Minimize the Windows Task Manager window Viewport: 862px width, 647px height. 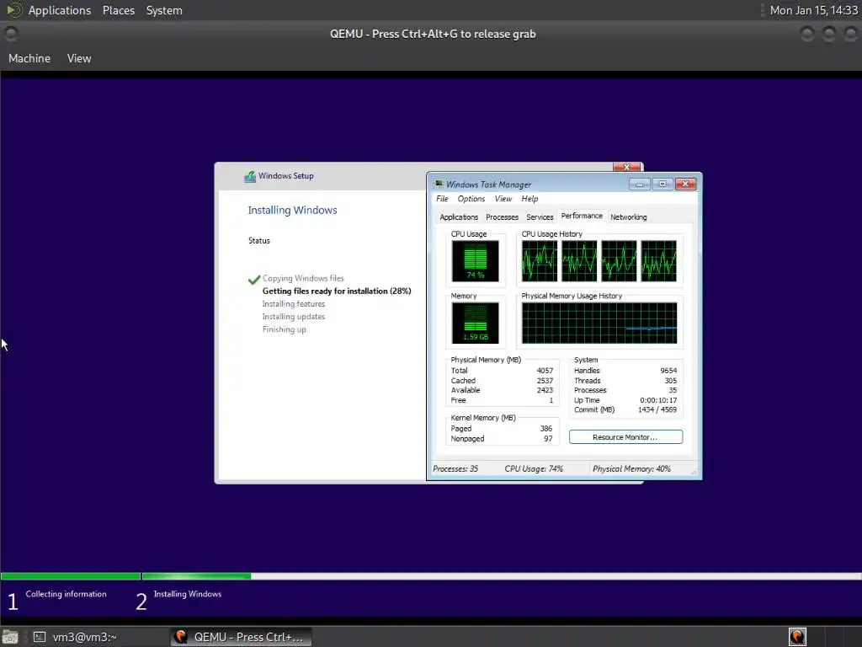point(640,184)
